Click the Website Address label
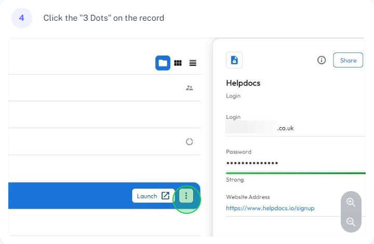The width and height of the screenshot is (374, 244). [x=248, y=197]
